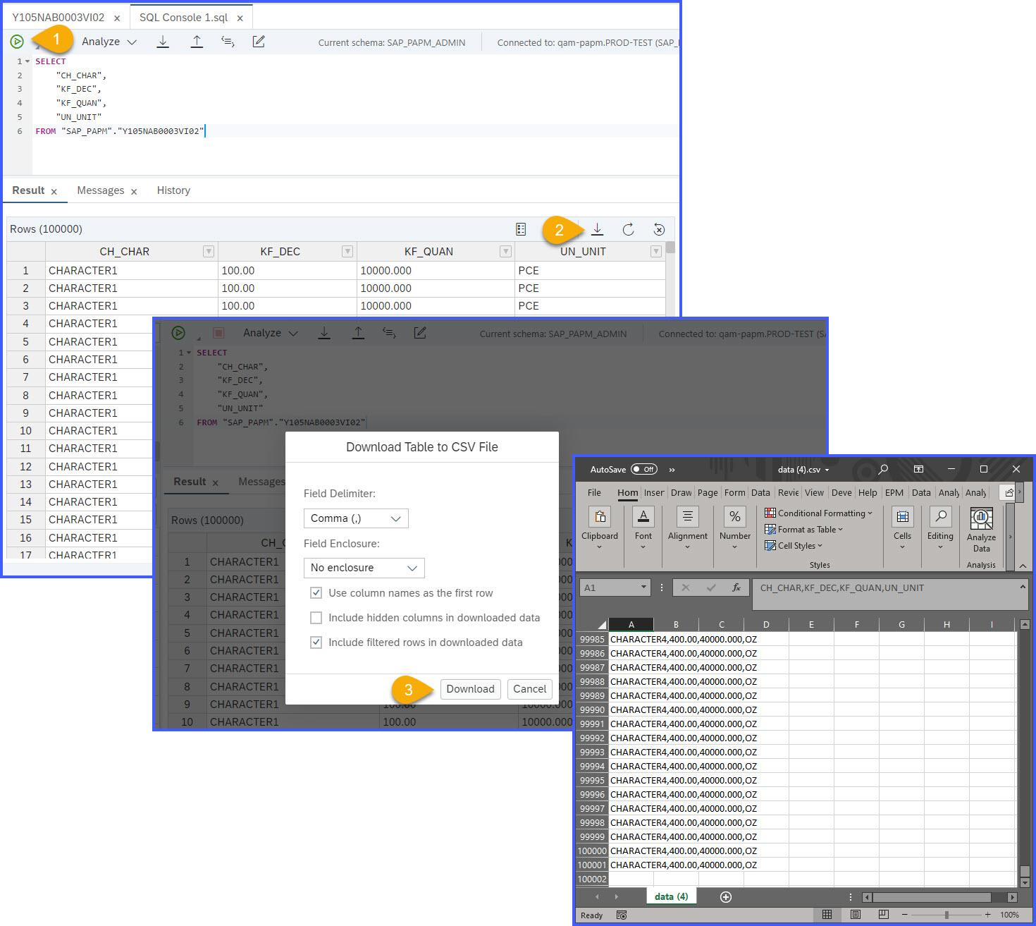Open Field Enclosure No enclosure dropdown
The width and height of the screenshot is (1036, 926).
click(x=364, y=568)
